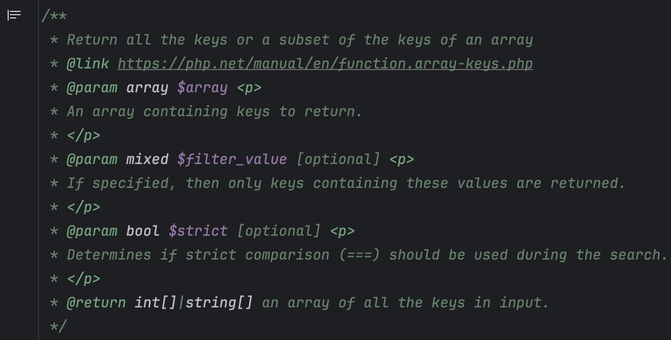Click the @link tag in the doc comment
Viewport: 671px width, 340px height.
pyautogui.click(x=88, y=64)
